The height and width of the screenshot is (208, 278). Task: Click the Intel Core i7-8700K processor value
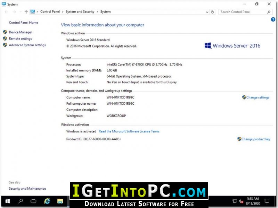click(144, 64)
